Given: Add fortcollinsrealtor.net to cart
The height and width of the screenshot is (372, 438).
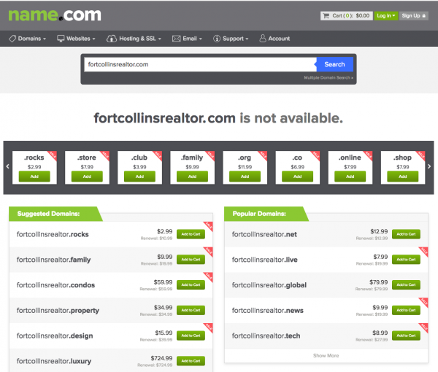Looking at the screenshot, I should [406, 234].
